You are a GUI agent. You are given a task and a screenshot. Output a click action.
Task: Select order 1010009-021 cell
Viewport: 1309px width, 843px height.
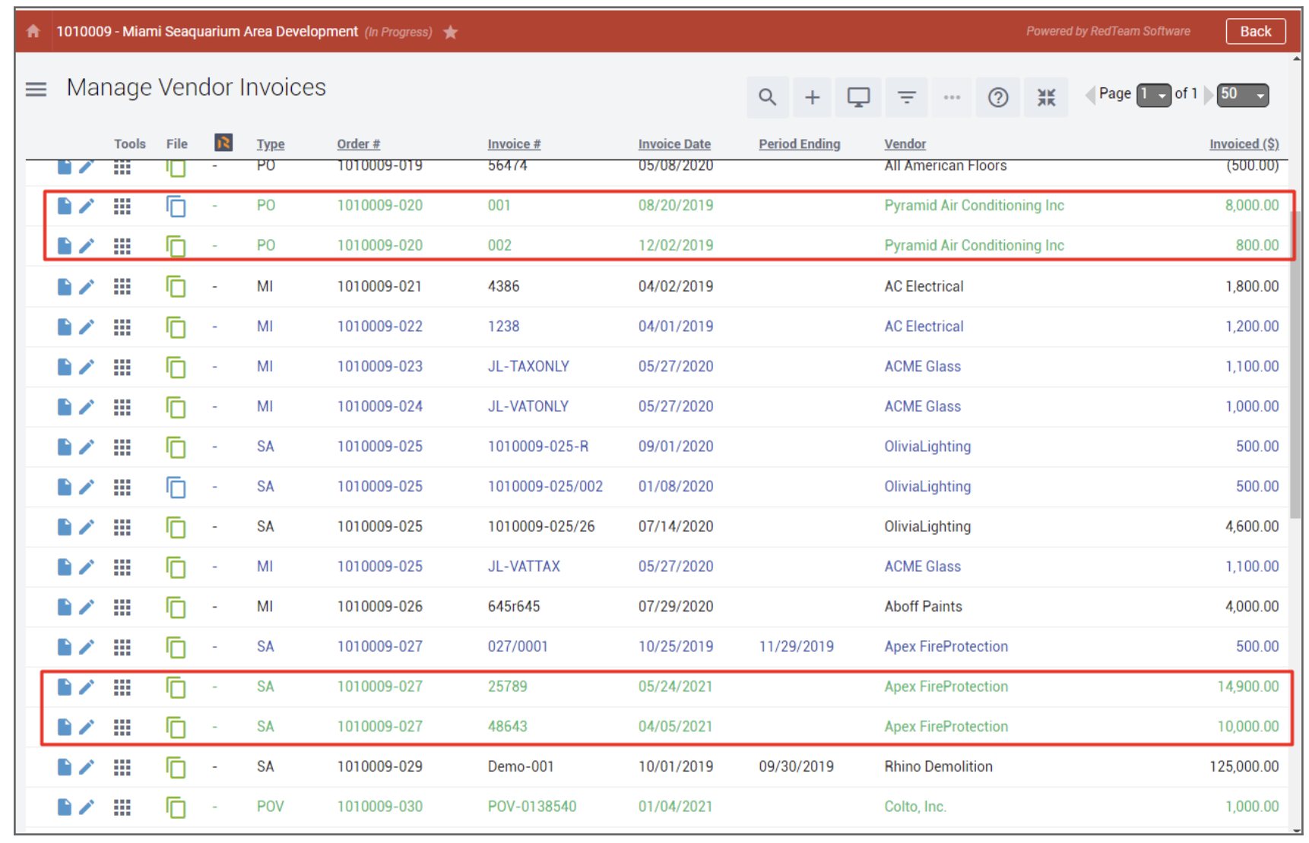(379, 286)
